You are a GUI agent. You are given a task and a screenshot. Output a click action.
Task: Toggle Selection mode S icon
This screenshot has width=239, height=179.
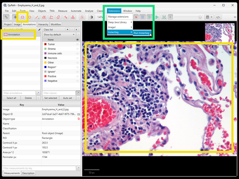point(82,17)
